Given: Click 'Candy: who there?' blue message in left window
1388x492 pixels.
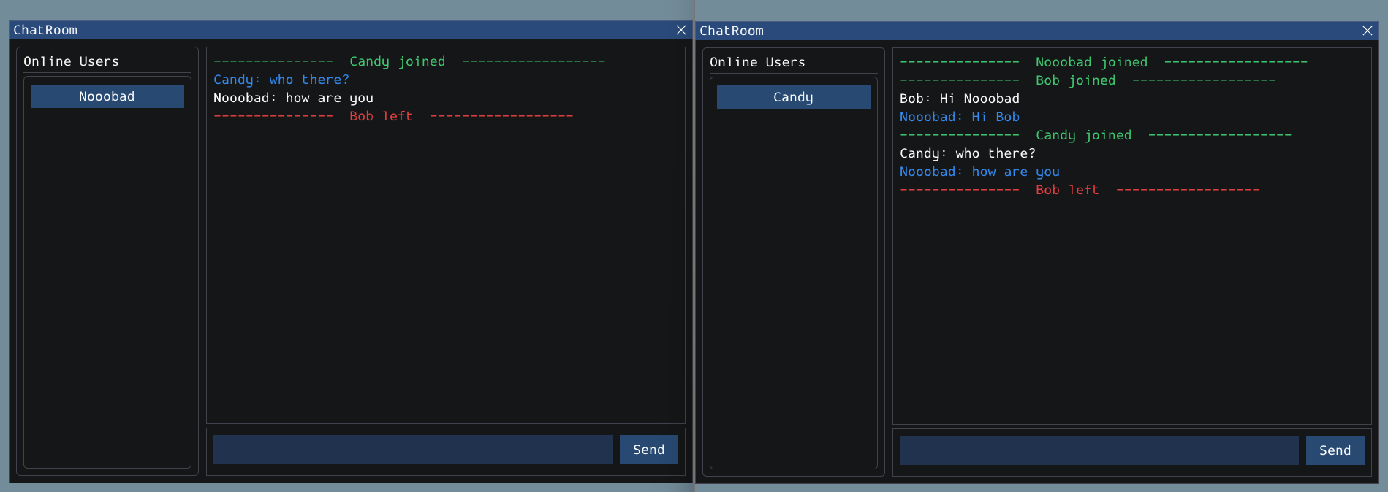Looking at the screenshot, I should click(x=281, y=80).
